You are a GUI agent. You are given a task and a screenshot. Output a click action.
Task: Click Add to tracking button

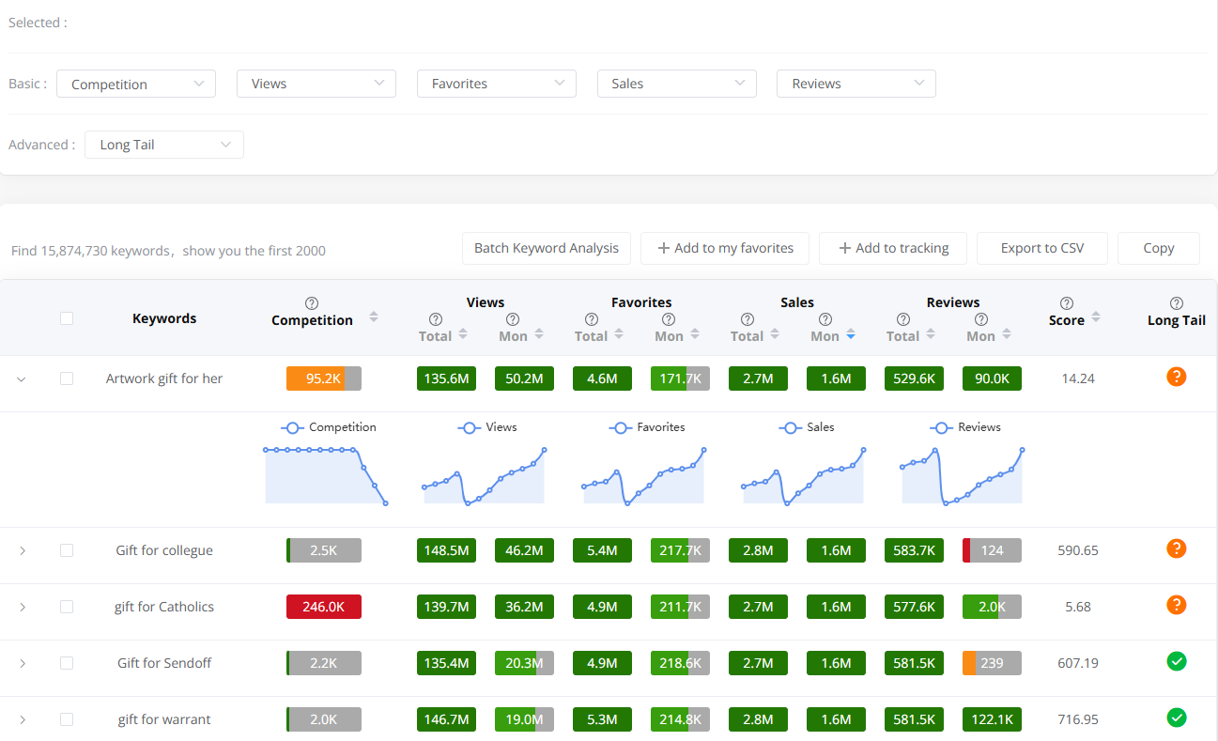893,248
